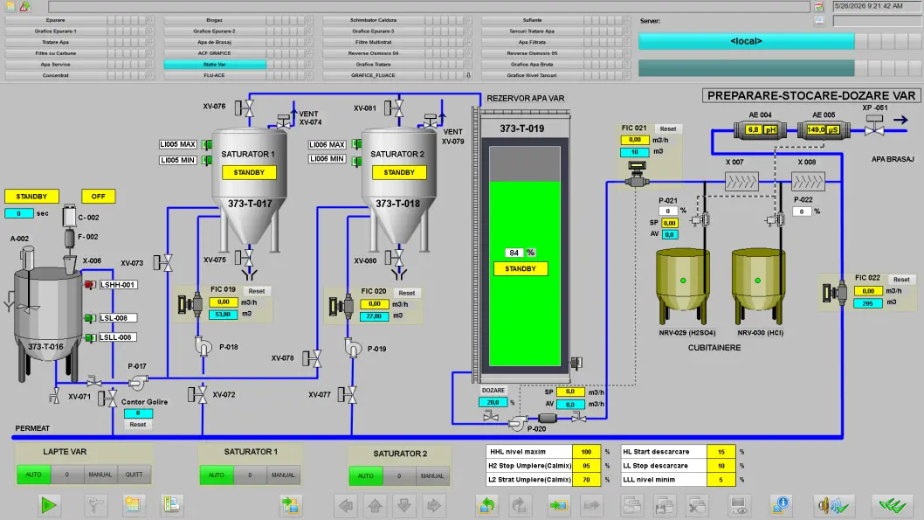Click the speaker horn acknowledge icon

pos(832,505)
